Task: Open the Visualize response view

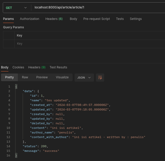Action: [62, 77]
